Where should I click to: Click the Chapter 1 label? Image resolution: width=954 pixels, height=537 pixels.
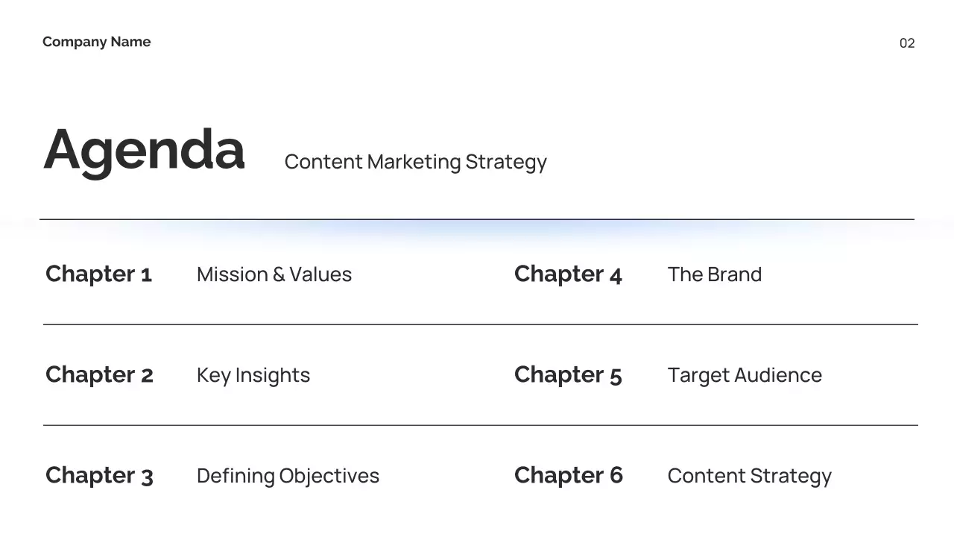point(98,274)
